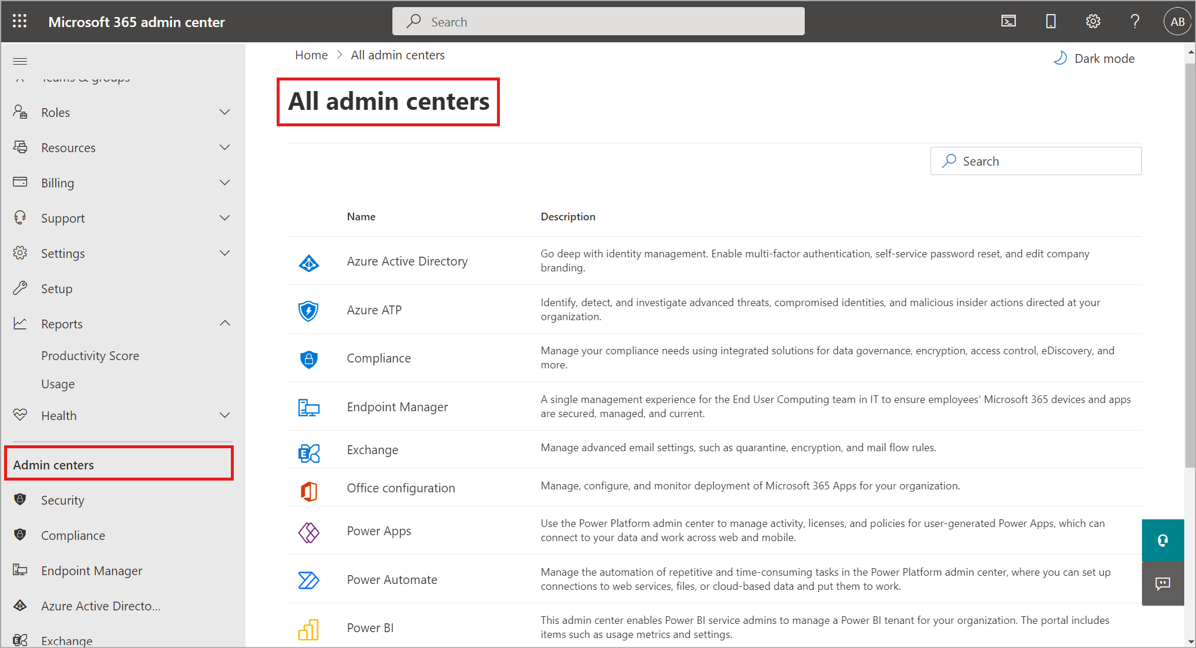Collapse navigation with hamburger icon
Screen dimensions: 1196x648
coord(20,61)
